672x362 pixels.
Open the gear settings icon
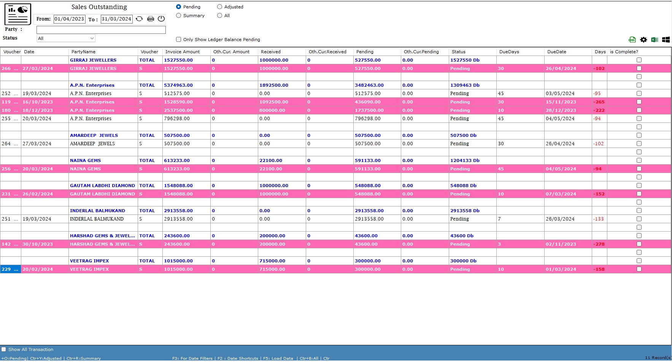point(643,40)
